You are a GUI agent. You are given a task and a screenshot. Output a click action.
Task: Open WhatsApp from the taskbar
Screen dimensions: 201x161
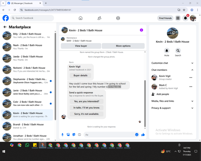pyautogui.click(x=27, y=145)
